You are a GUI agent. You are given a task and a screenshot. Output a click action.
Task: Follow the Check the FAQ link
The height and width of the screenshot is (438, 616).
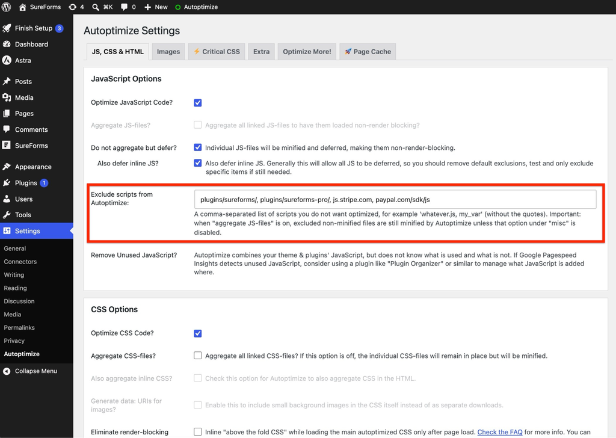[x=500, y=432]
